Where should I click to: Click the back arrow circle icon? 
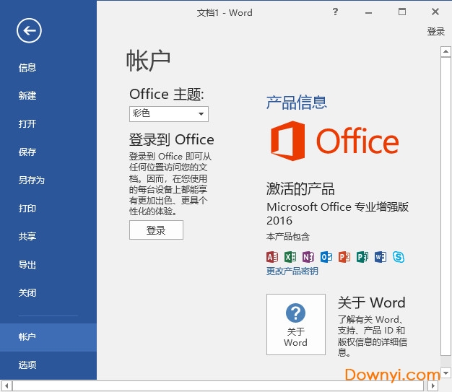tap(30, 30)
